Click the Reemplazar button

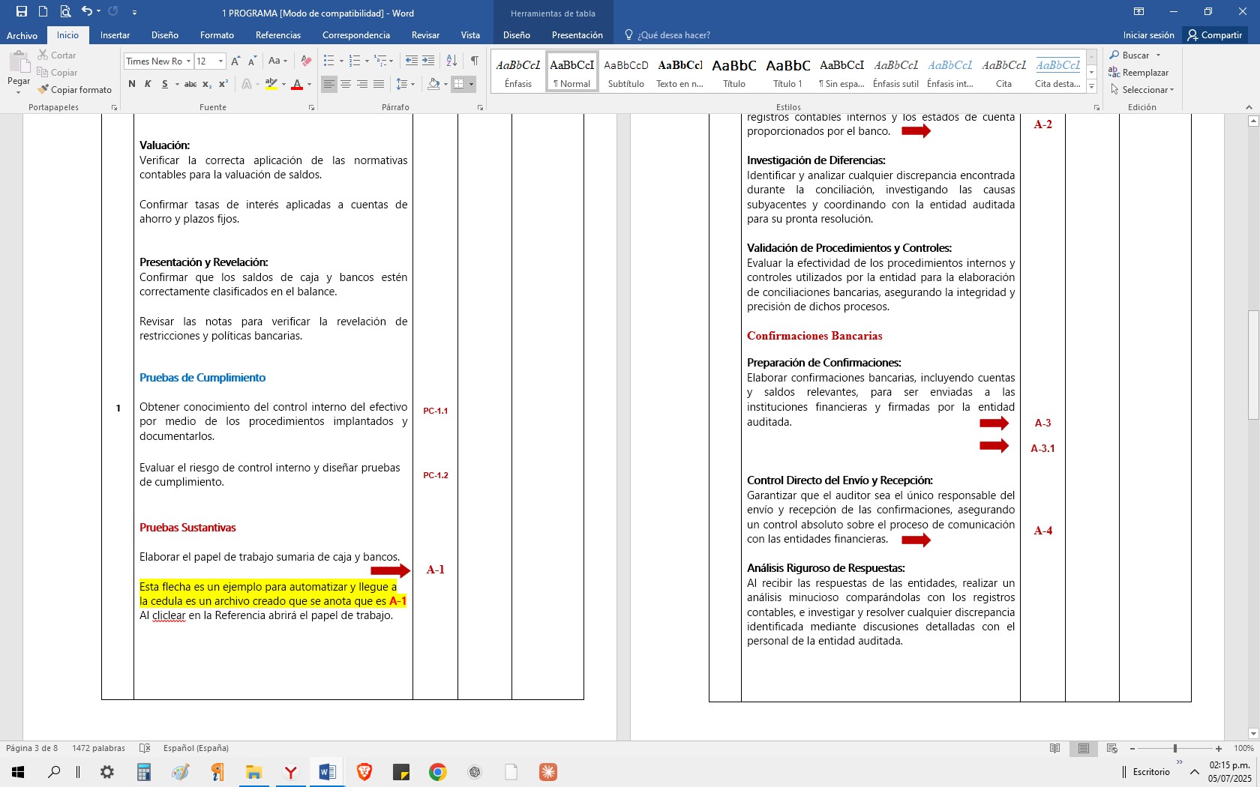1138,73
